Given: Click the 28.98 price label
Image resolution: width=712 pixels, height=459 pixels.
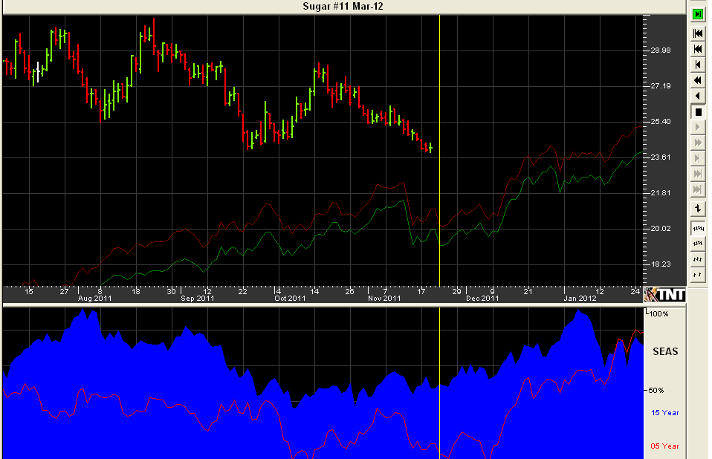Looking at the screenshot, I should (660, 51).
